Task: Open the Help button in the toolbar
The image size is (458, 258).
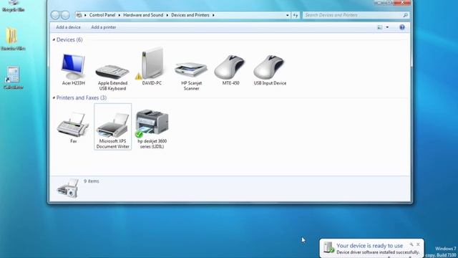Action: (x=402, y=27)
